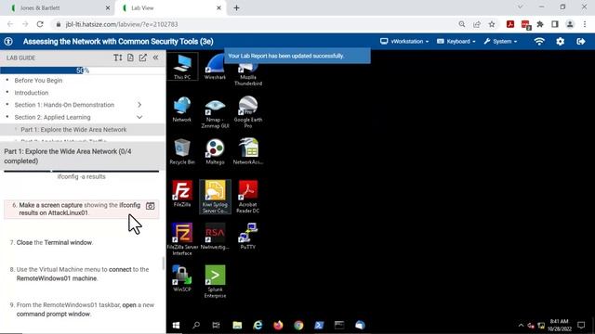Launch Nmap - Zenmap GUI shortcut
The height and width of the screenshot is (334, 595).
coord(215,112)
